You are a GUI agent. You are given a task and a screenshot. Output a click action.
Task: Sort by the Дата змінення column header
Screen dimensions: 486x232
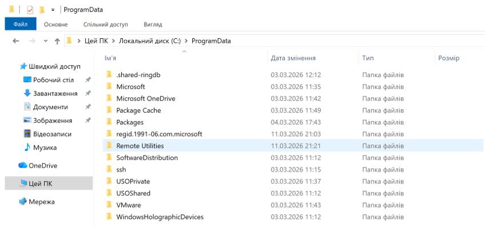coord(293,58)
